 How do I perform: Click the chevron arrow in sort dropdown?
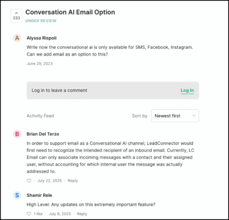pos(194,116)
